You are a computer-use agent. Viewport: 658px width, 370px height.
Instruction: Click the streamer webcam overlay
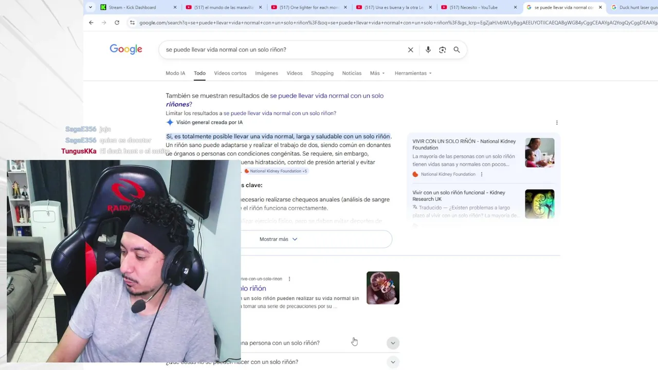(123, 261)
